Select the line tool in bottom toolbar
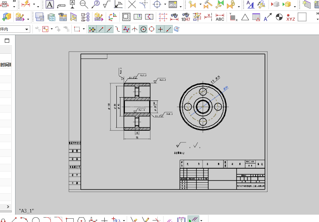The image size is (319, 222). coord(14,220)
